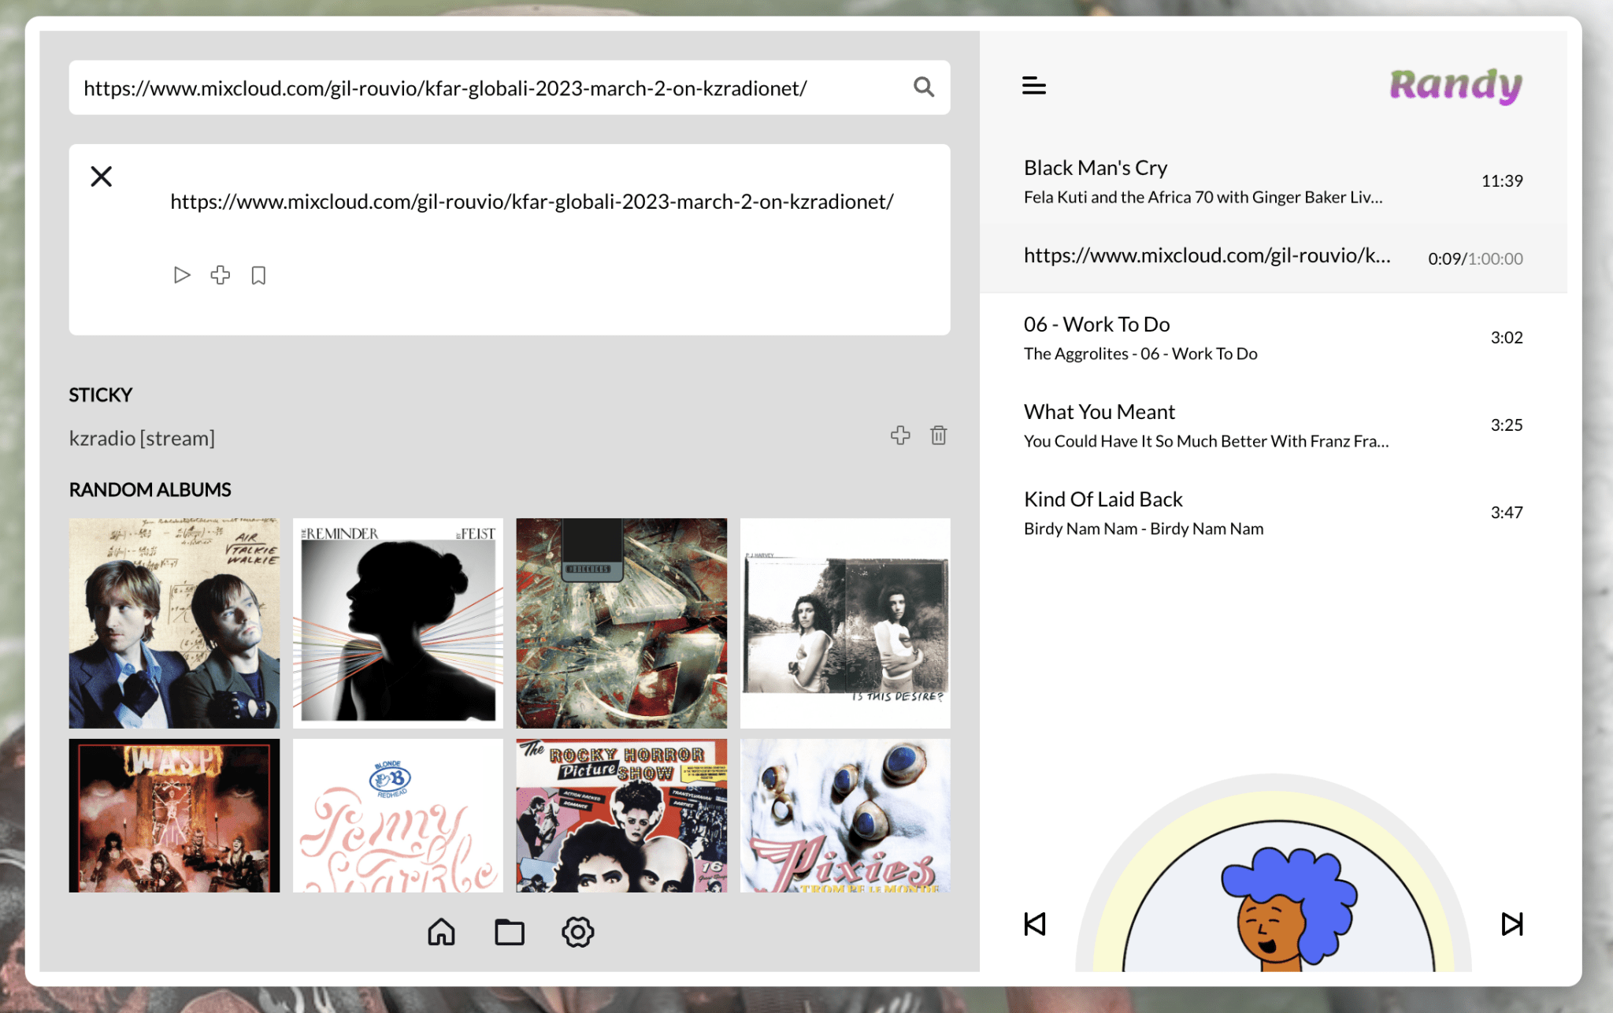Image resolution: width=1613 pixels, height=1013 pixels.
Task: Skip to previous track
Action: click(1035, 924)
